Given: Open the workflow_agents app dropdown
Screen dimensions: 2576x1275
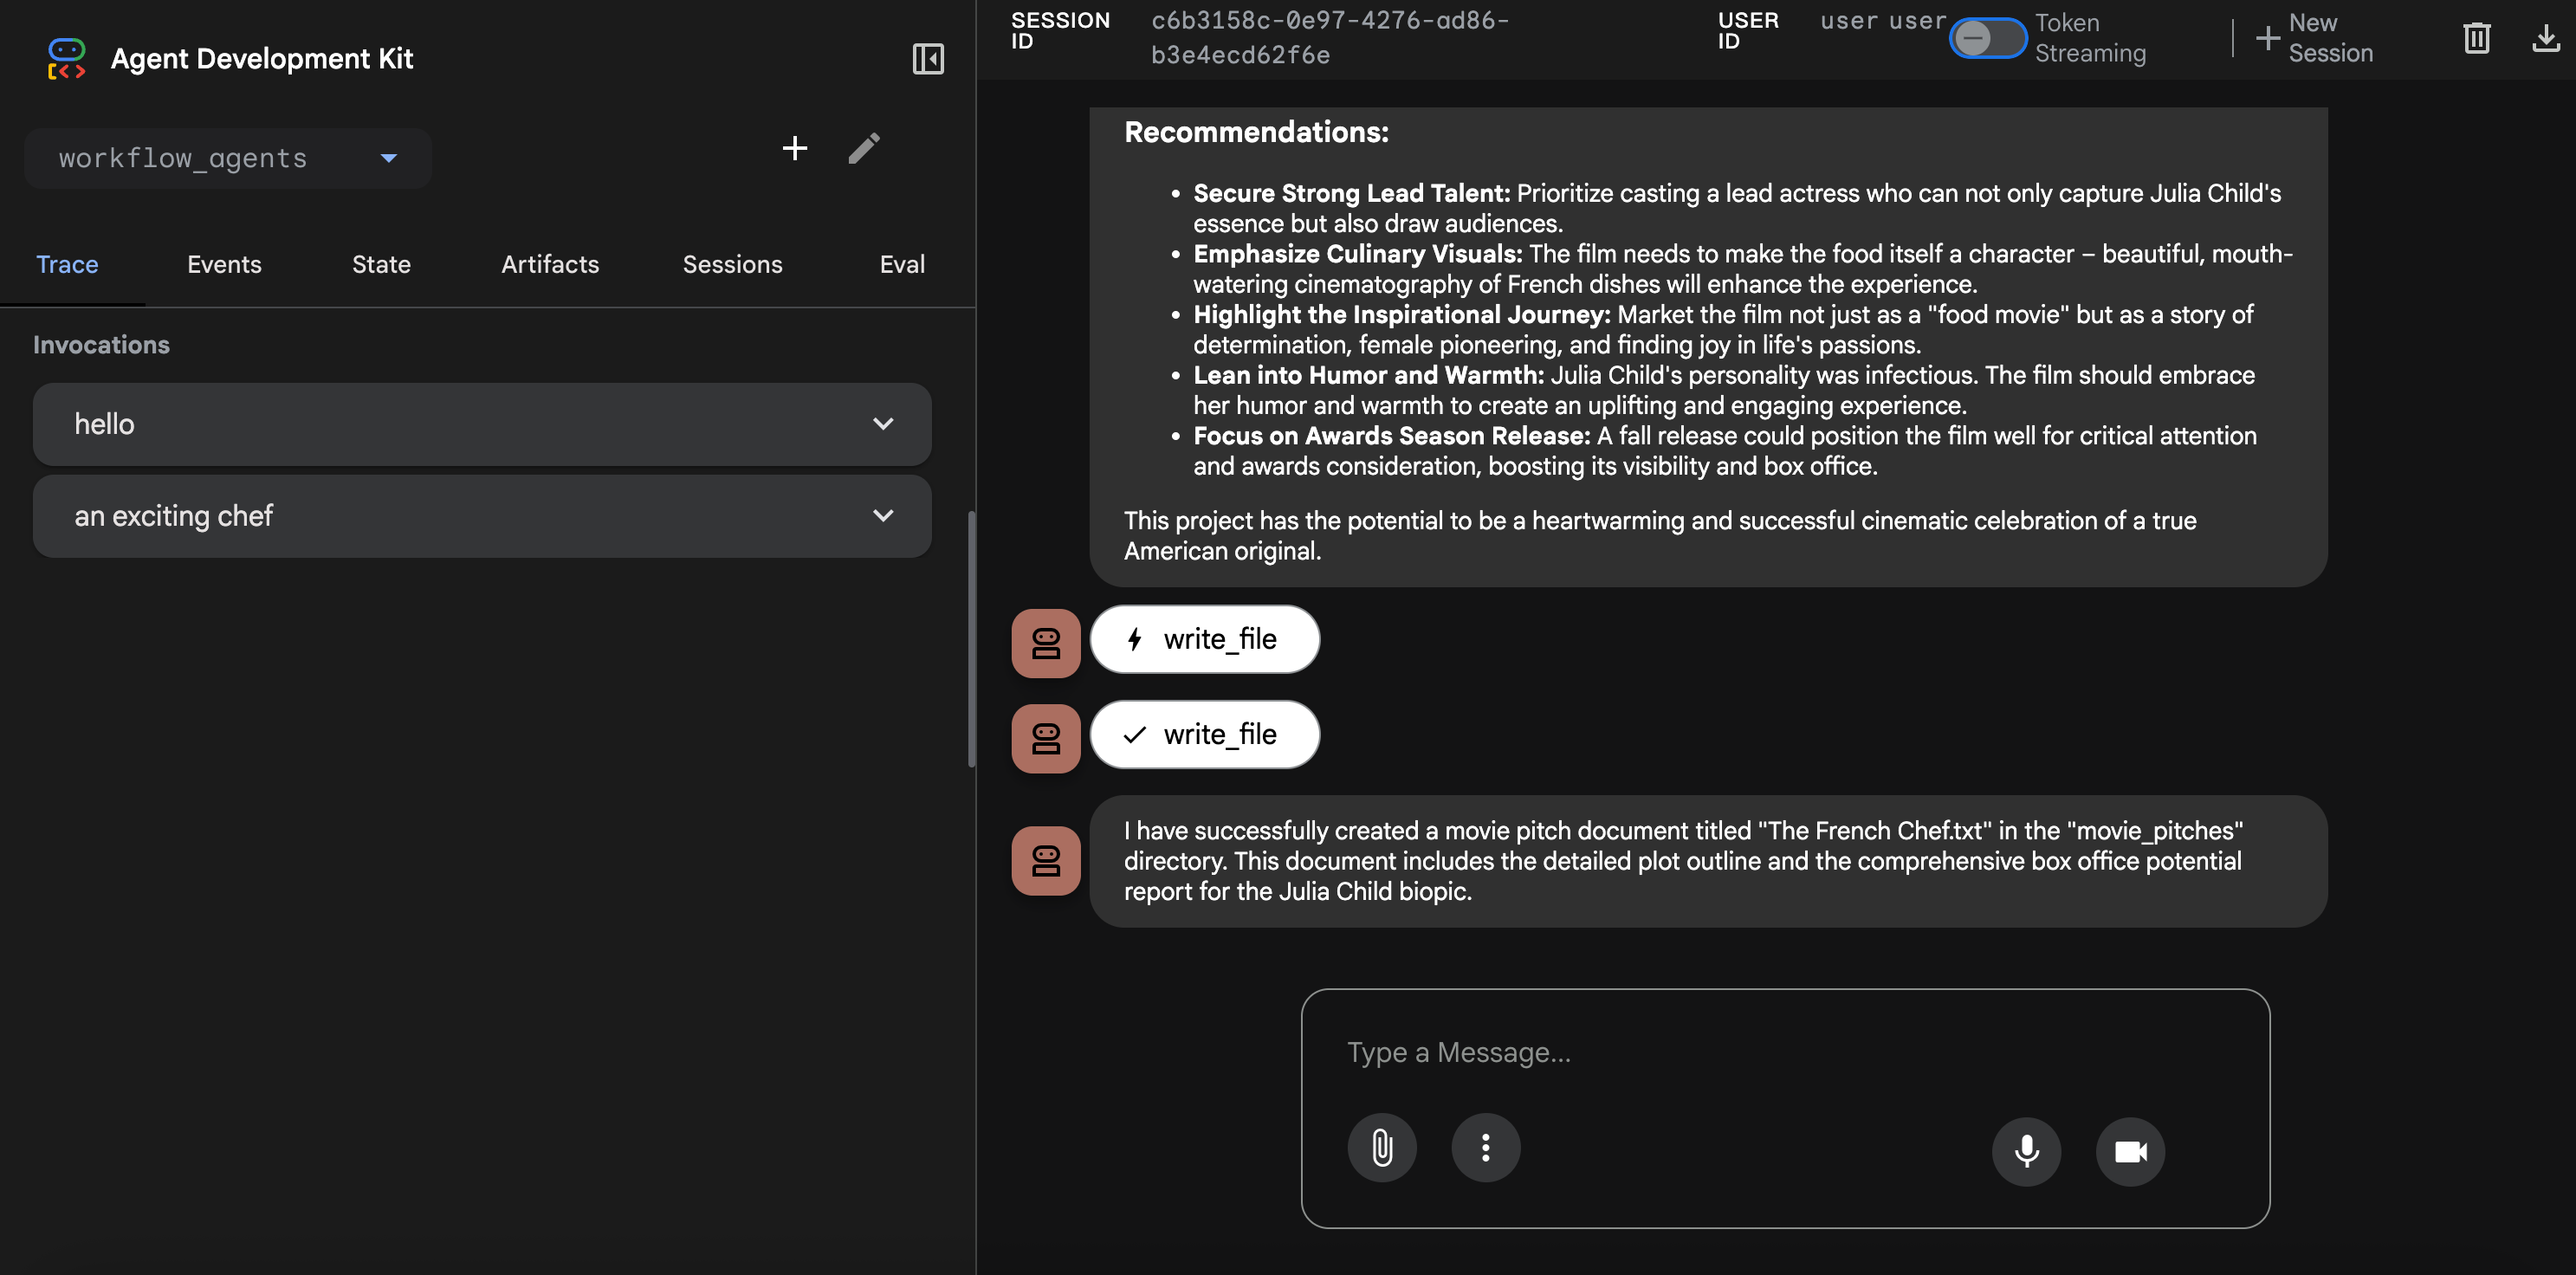Looking at the screenshot, I should (228, 158).
